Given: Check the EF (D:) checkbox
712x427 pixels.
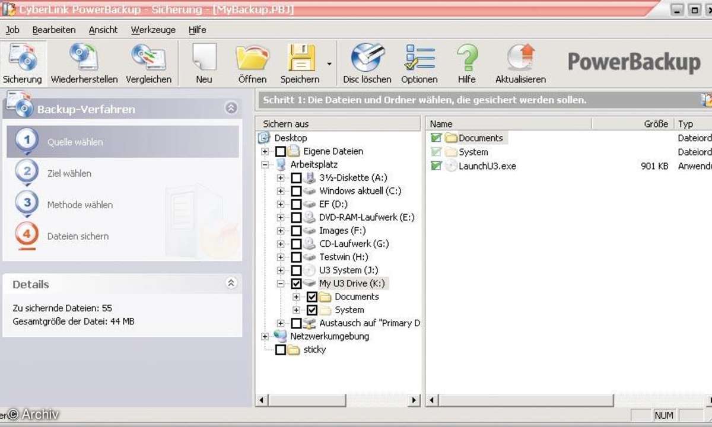Looking at the screenshot, I should point(296,205).
